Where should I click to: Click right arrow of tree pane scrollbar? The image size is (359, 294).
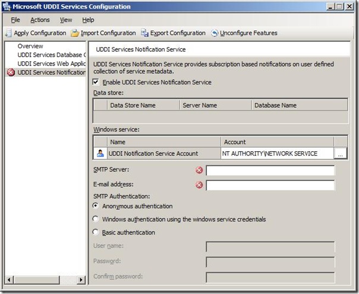pyautogui.click(x=81, y=280)
